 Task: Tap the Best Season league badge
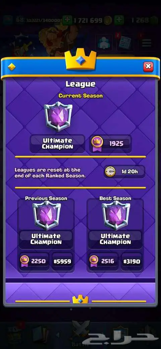(x=116, y=215)
